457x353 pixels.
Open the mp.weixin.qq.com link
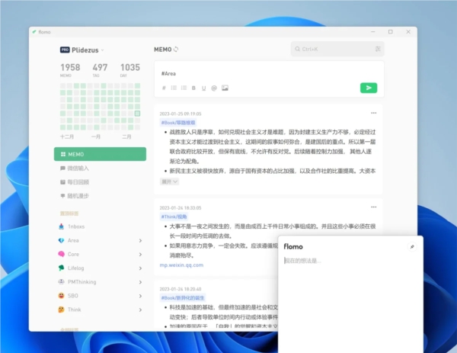tap(181, 265)
